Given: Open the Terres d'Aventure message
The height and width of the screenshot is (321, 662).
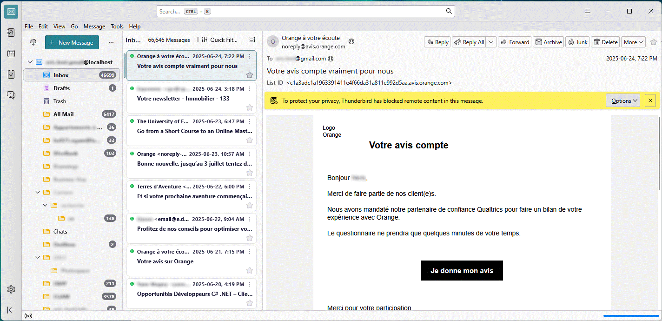Looking at the screenshot, I should (191, 196).
